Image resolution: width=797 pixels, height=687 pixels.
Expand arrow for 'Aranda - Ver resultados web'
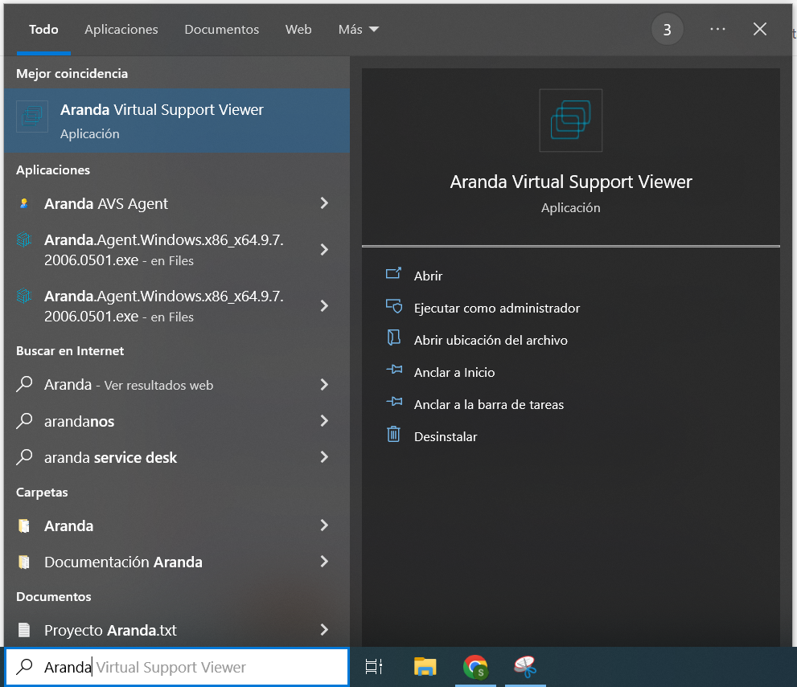(324, 385)
